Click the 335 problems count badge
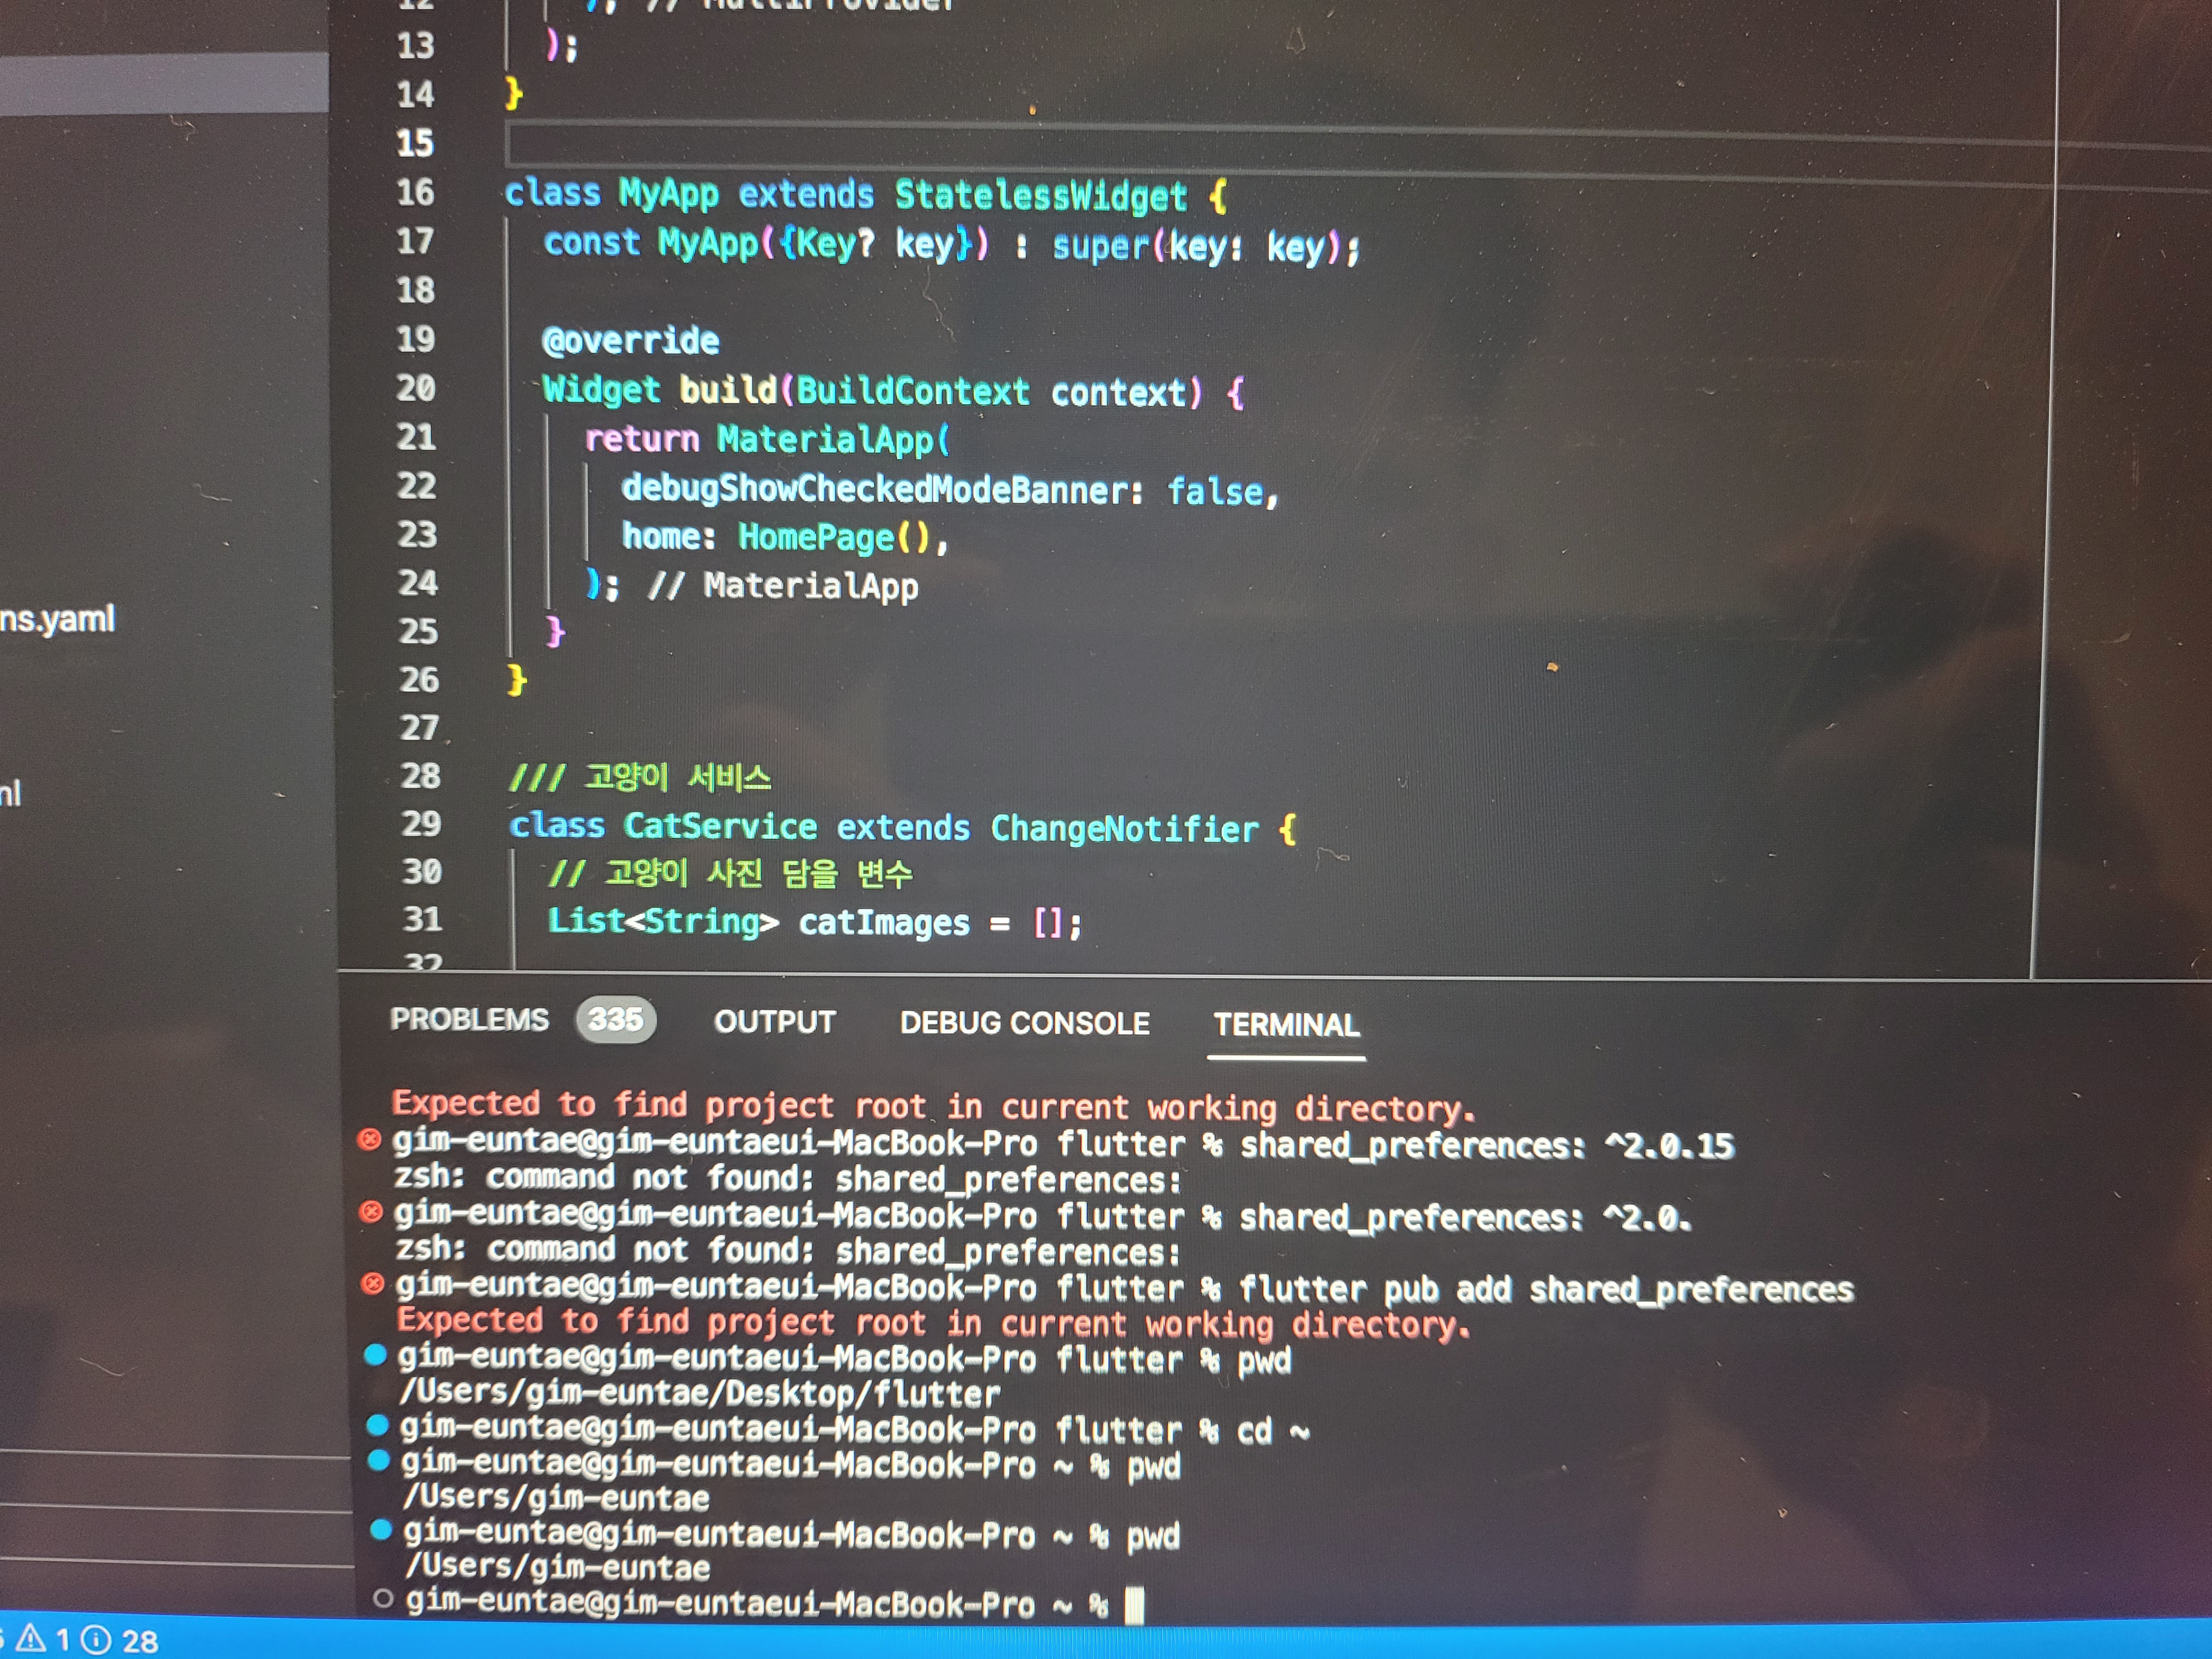2212x1659 pixels. [x=615, y=1019]
